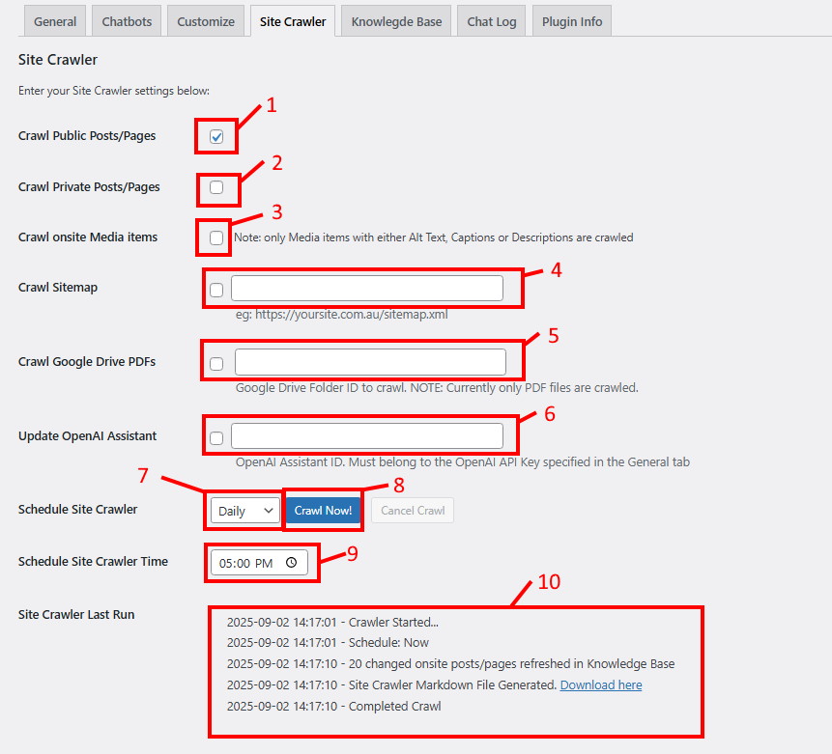Uncheck Crawl Public Posts/Pages checkbox

[216, 137]
